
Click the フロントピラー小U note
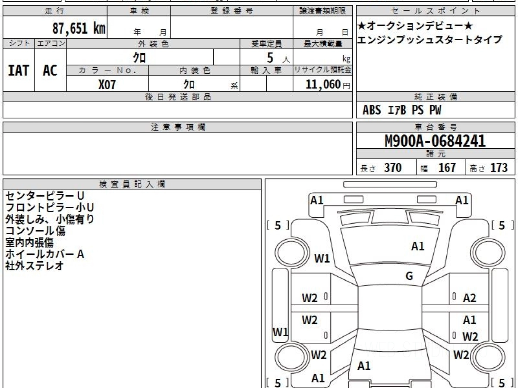pyautogui.click(x=50, y=207)
